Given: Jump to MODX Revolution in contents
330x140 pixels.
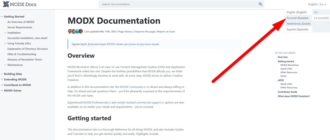Looking at the screenshot, I should point(290,65).
